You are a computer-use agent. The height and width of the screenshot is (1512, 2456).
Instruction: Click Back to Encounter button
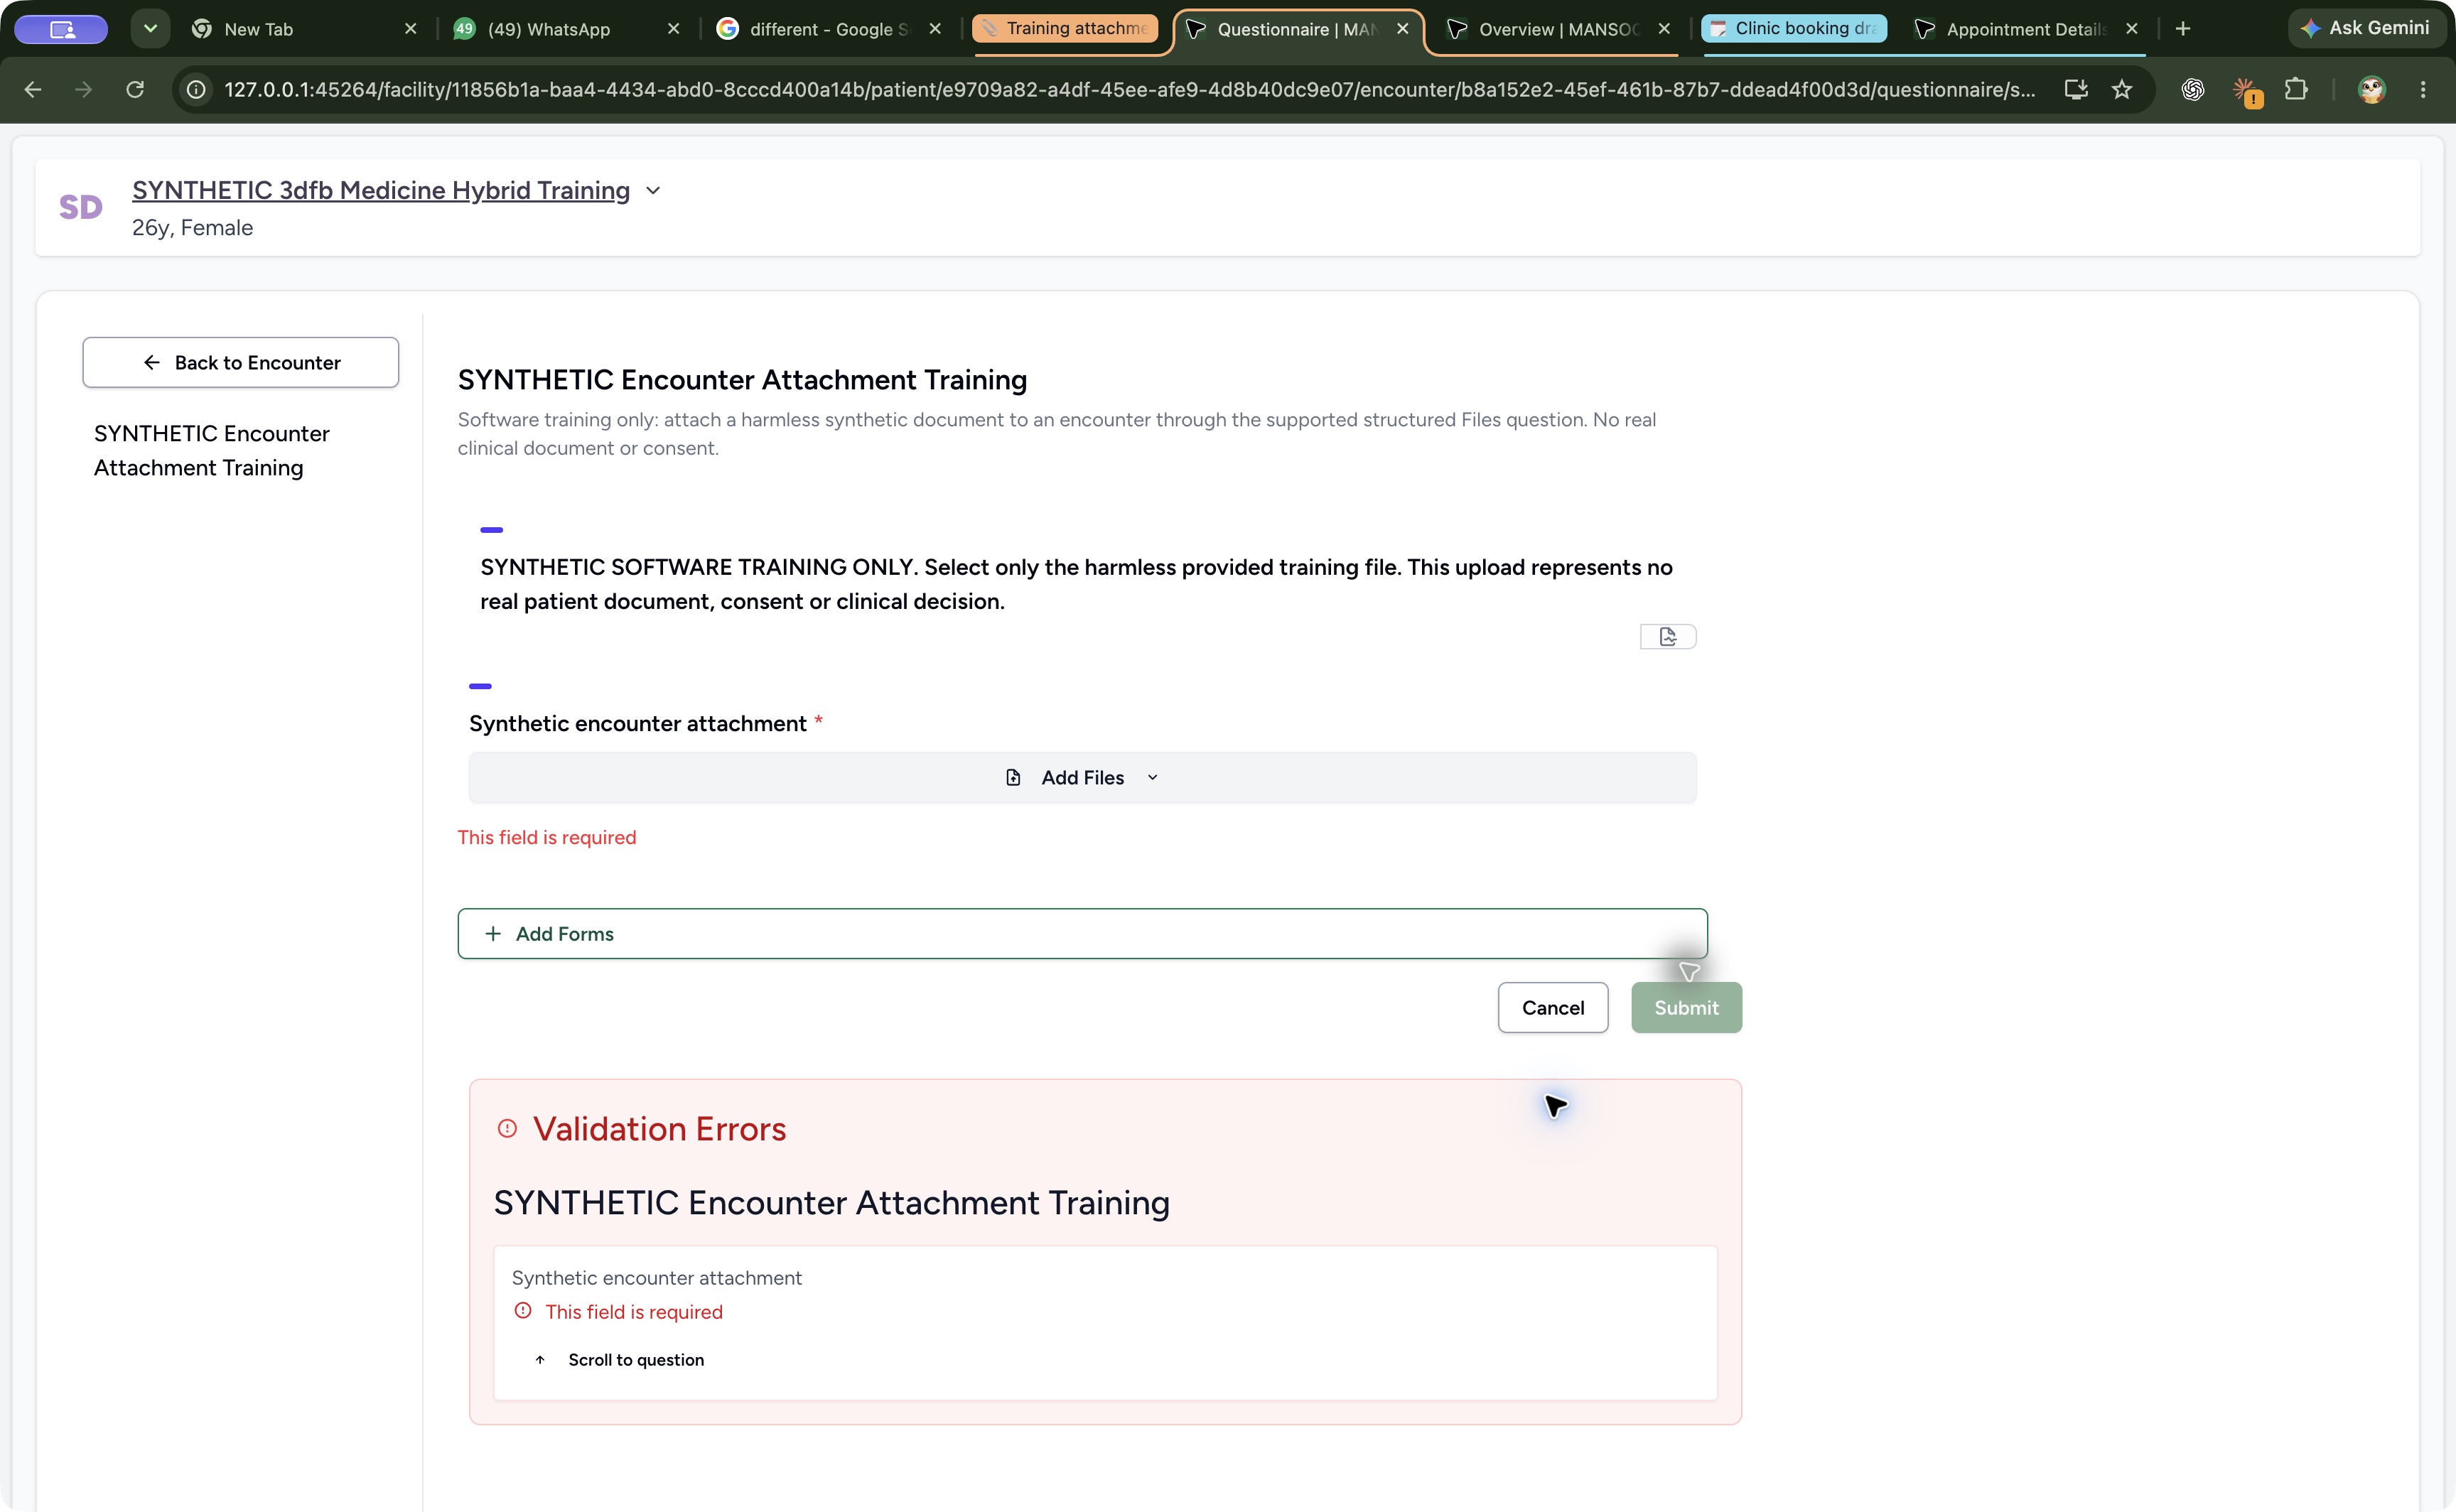point(241,363)
